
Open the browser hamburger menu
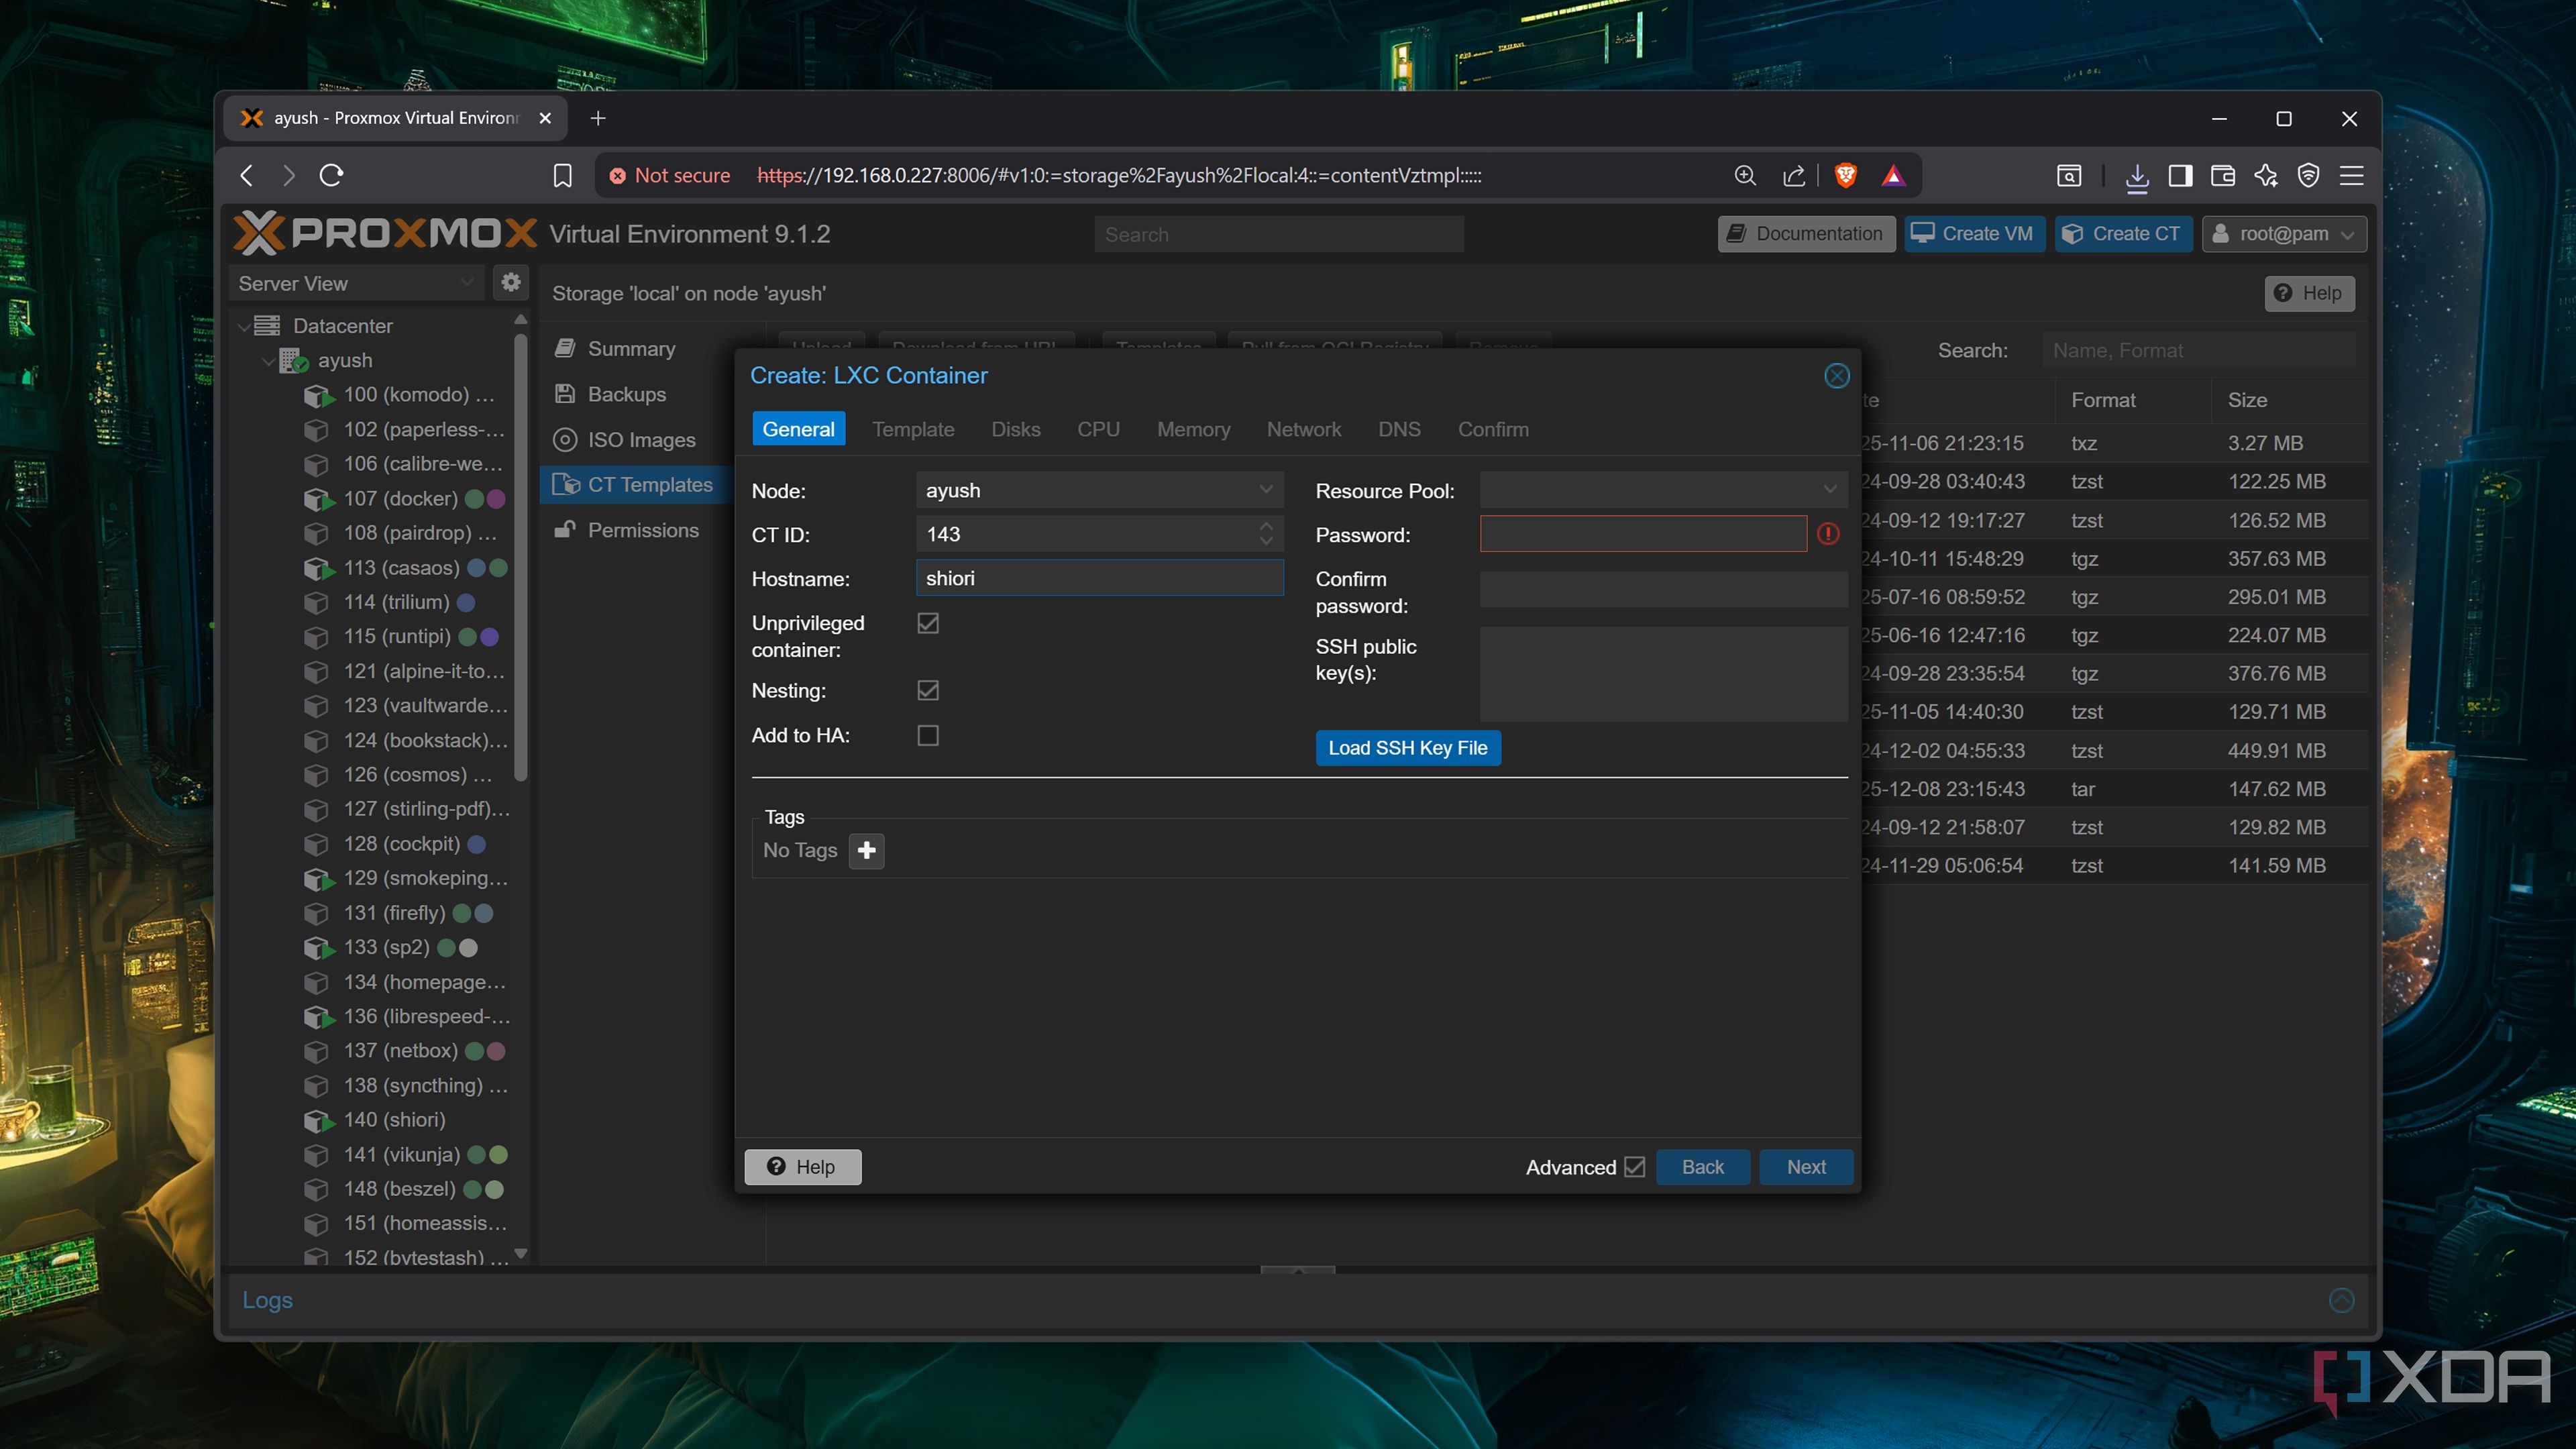(x=2351, y=176)
